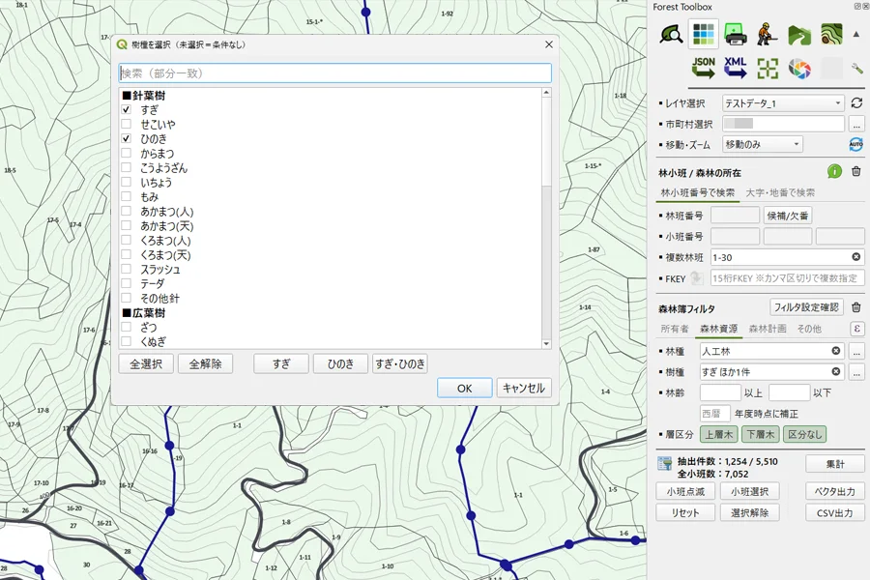
Task: Clear the 林種 人工林 value
Action: (835, 351)
